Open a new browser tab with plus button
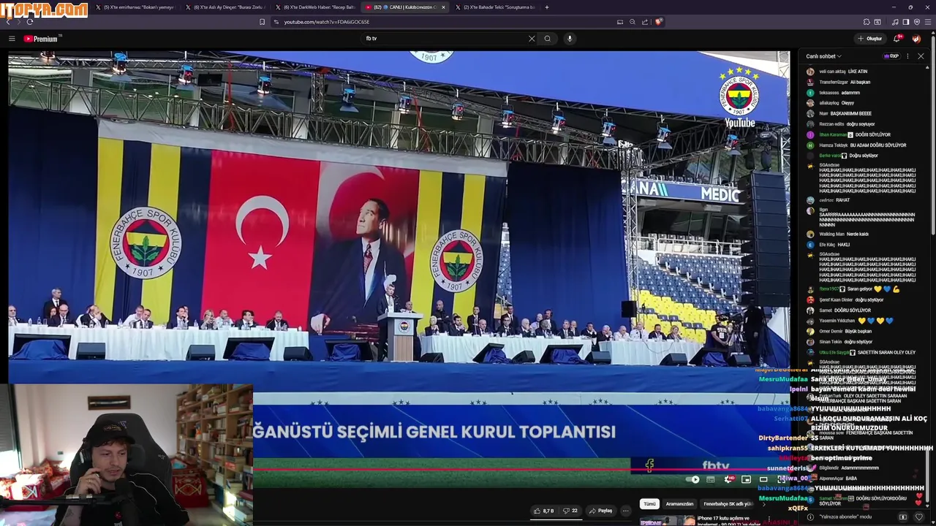The height and width of the screenshot is (526, 936). click(x=547, y=7)
